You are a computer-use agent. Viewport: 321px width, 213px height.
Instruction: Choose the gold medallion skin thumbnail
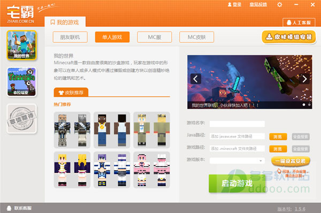[x=112, y=130]
